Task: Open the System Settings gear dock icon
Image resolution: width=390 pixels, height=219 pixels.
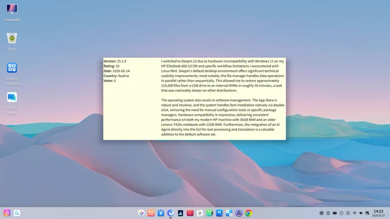Action: point(239,213)
